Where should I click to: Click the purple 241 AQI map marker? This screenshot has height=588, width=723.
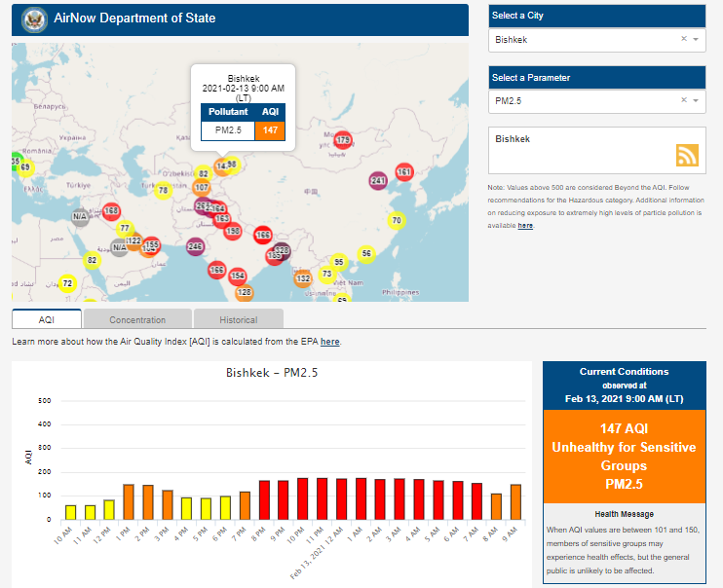pos(378,181)
